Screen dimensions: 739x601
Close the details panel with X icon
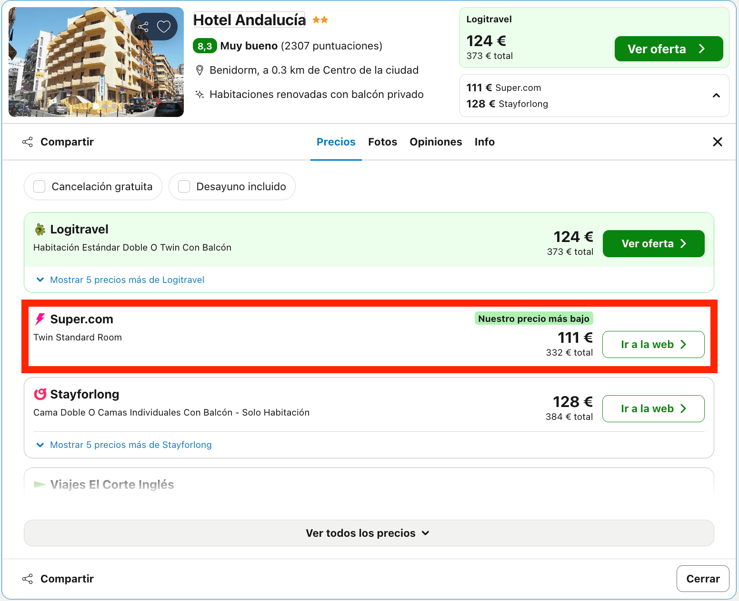click(x=718, y=142)
